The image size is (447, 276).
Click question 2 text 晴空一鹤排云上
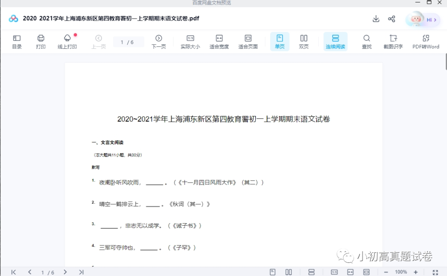click(119, 204)
